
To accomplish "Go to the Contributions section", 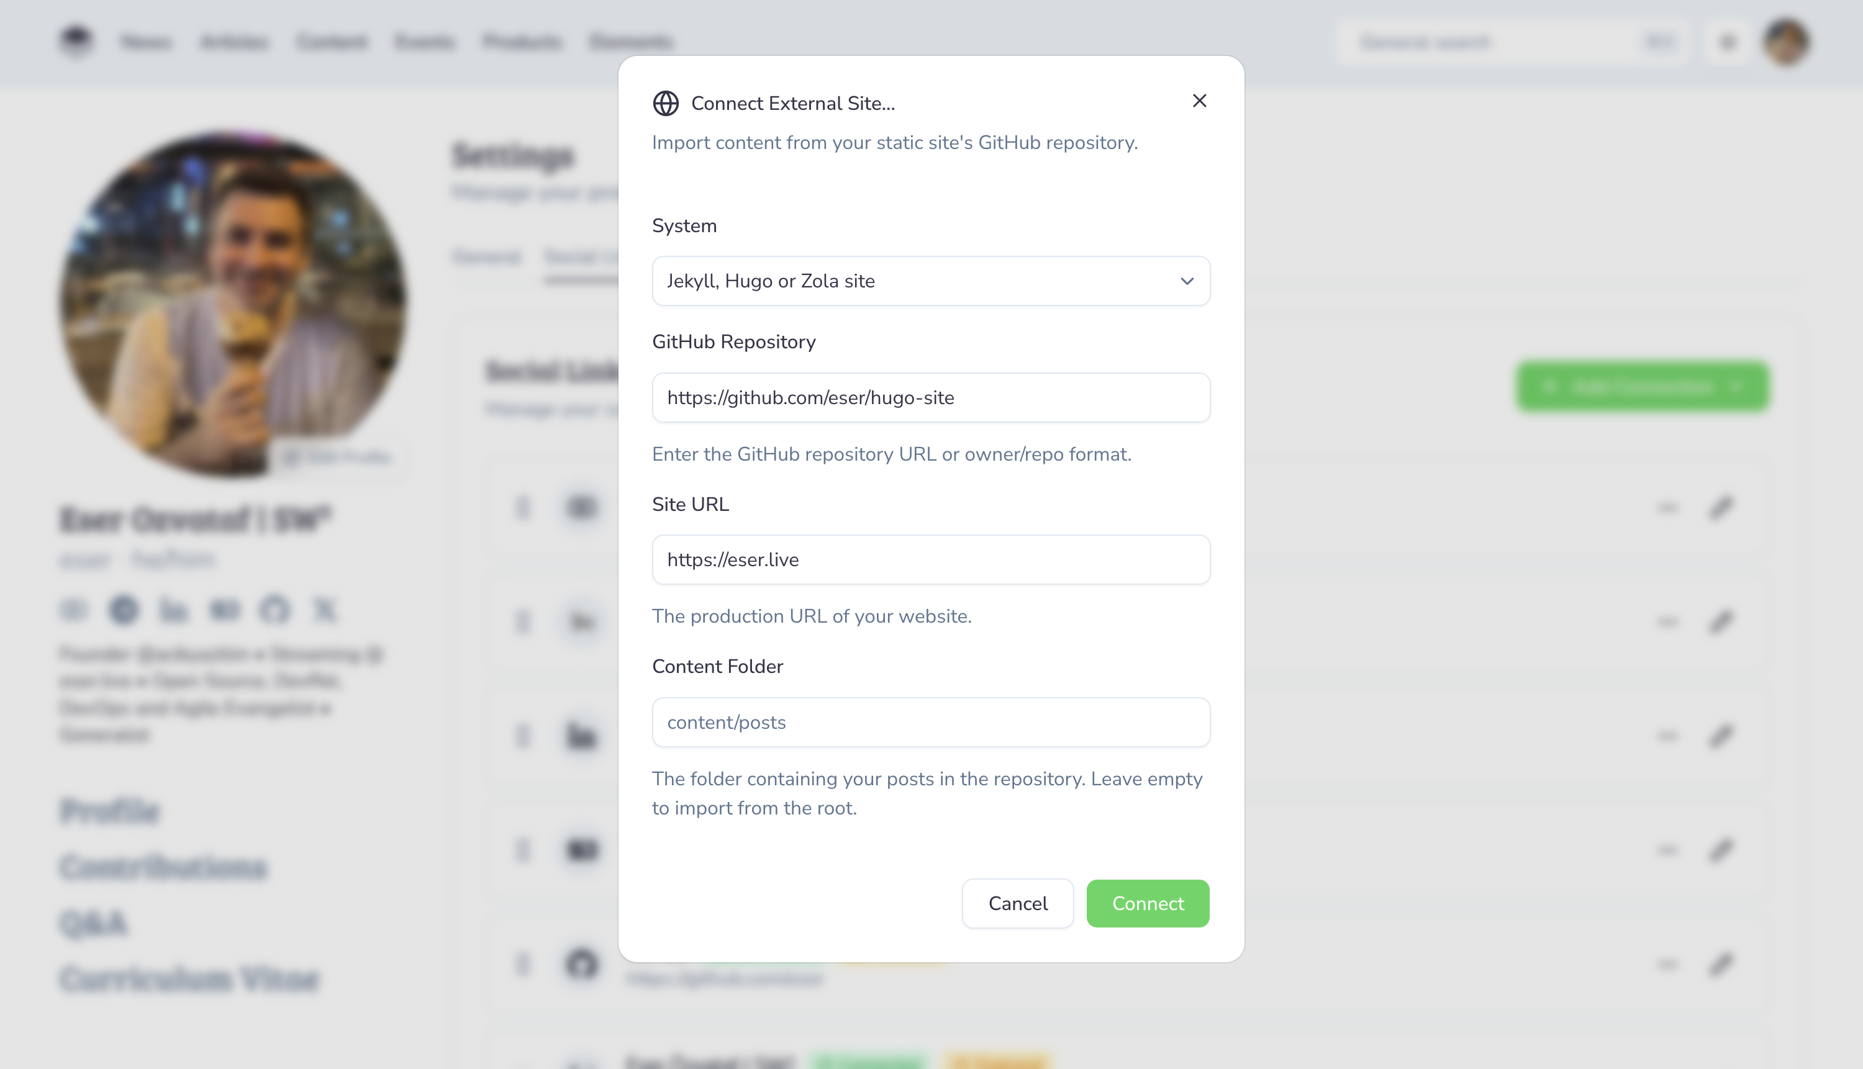I will (163, 867).
